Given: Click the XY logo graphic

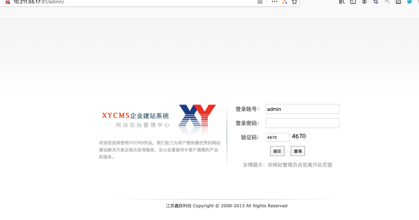Looking at the screenshot, I should coord(197,119).
